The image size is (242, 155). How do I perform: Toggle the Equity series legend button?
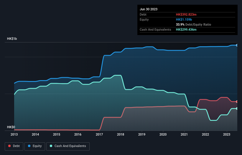point(35,146)
